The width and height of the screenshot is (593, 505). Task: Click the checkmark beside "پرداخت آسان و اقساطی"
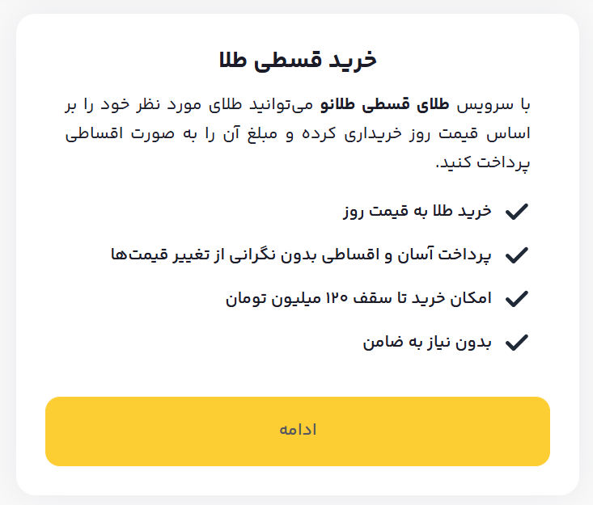[x=516, y=255]
